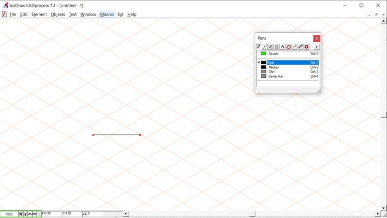Open the line styles icon in Pens palette

(264, 47)
